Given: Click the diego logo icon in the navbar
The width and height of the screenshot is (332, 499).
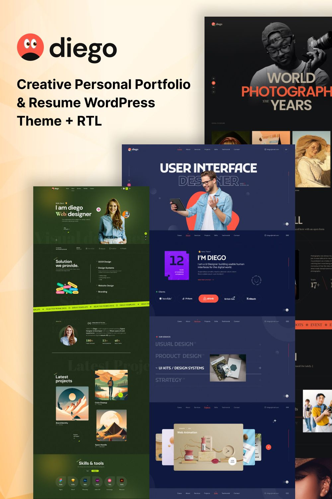Looking at the screenshot, I should tap(130, 149).
